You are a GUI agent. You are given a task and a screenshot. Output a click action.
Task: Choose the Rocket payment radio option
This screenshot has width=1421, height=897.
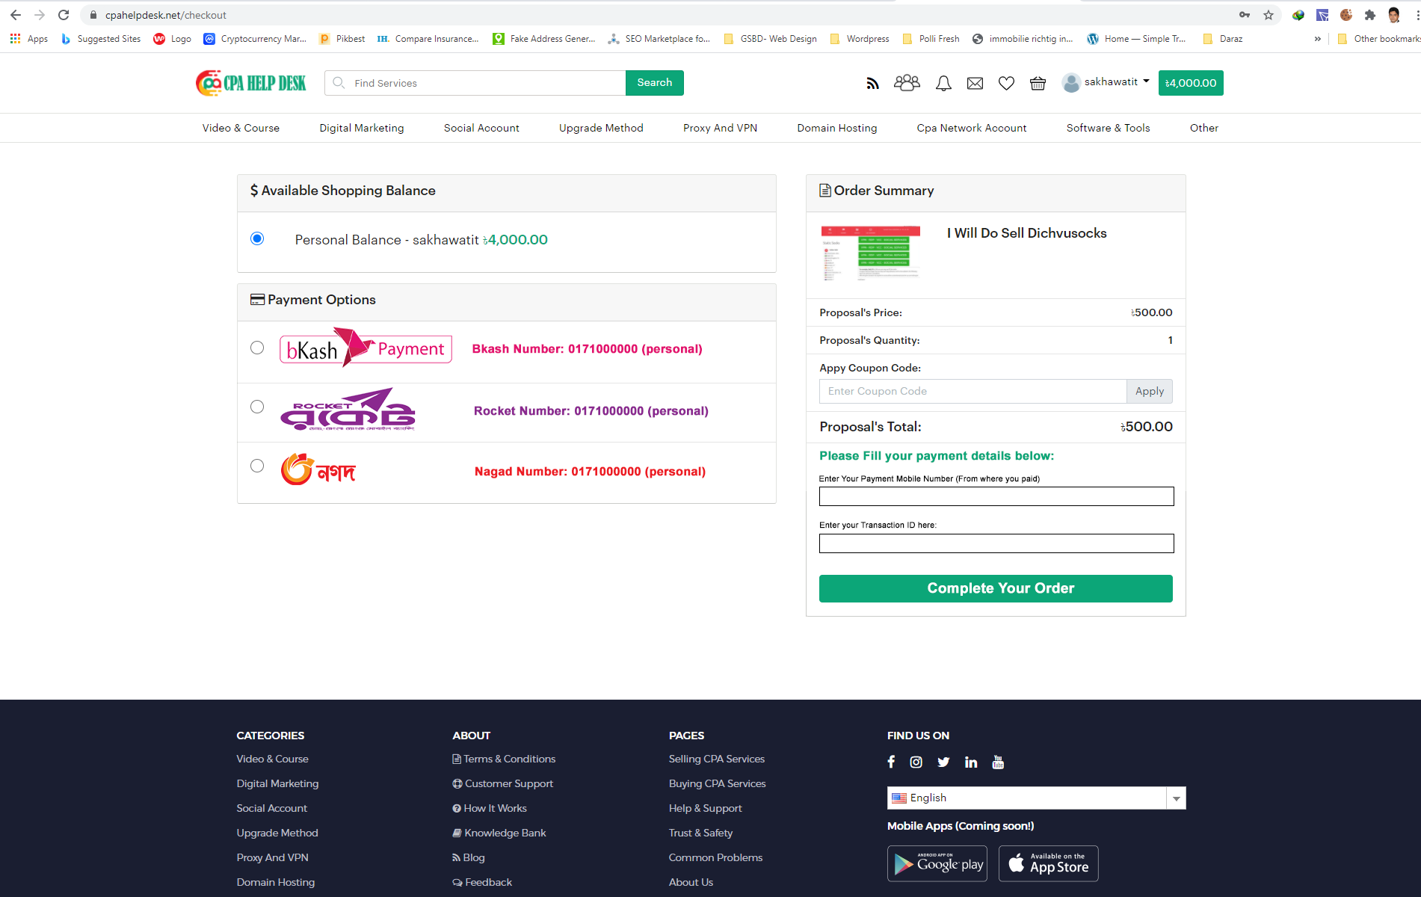click(257, 407)
